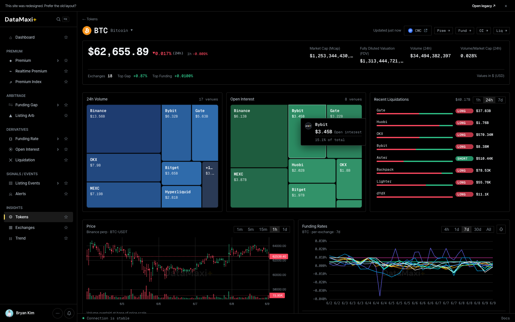Open the Bitcoin token selector dropdown arrow

point(132,30)
